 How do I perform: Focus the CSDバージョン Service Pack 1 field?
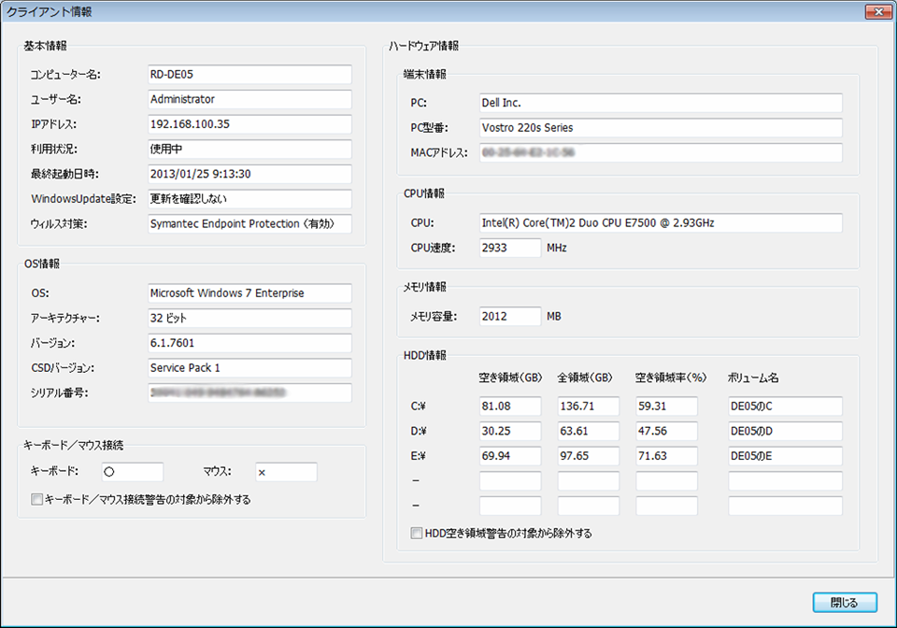pos(249,368)
